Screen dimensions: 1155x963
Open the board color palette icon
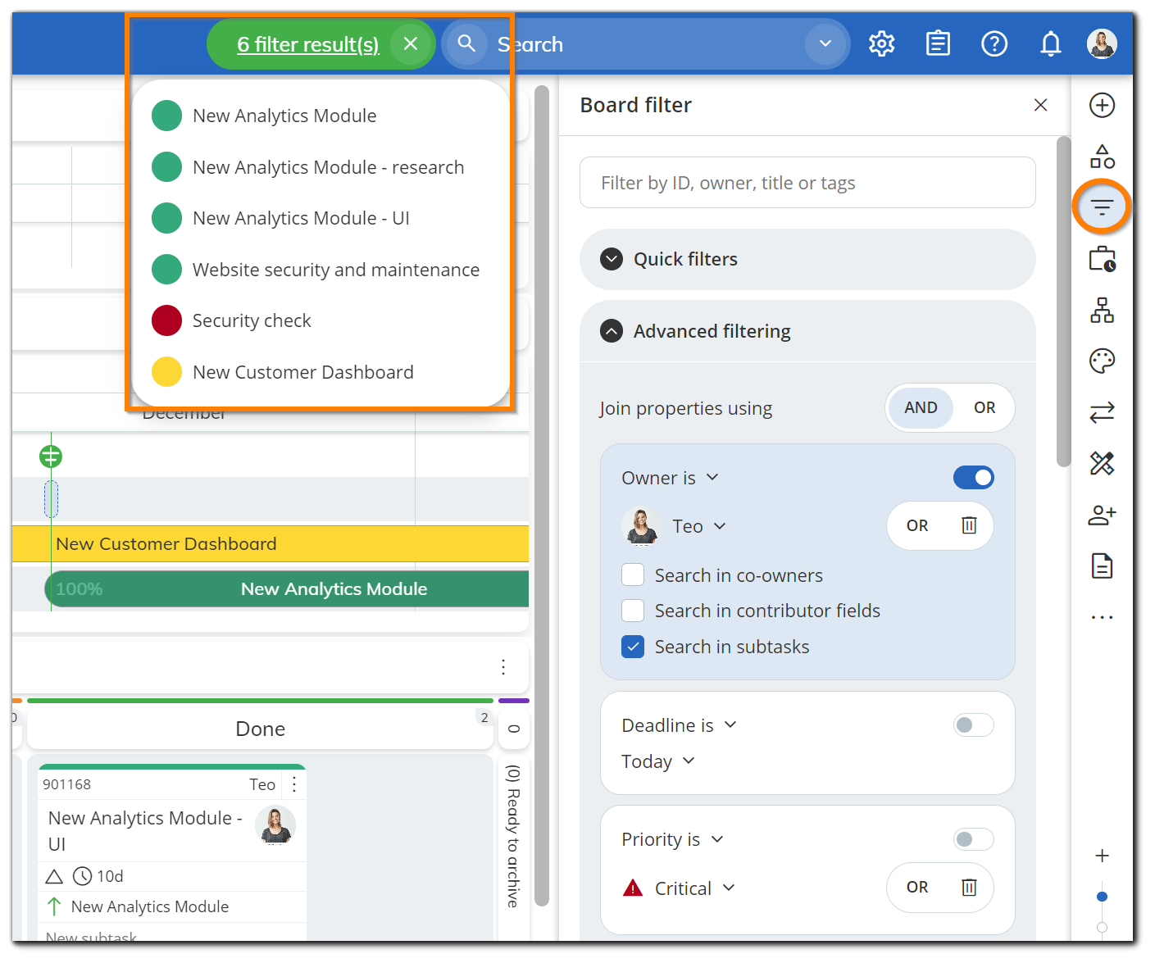[1102, 361]
